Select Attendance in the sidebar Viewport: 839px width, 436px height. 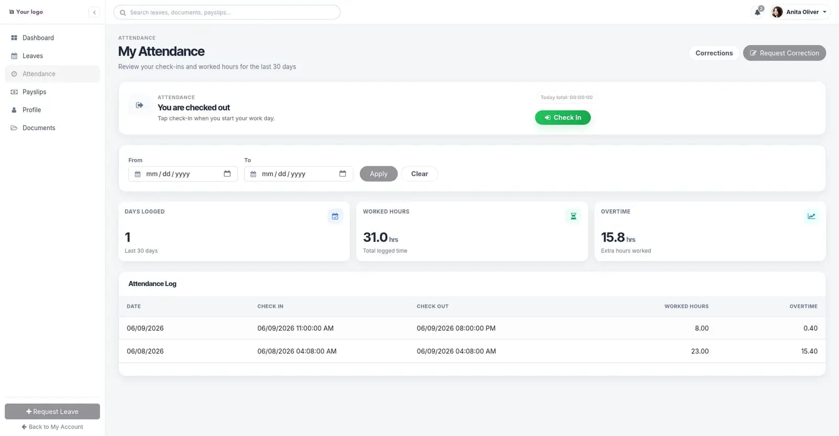[x=52, y=74]
